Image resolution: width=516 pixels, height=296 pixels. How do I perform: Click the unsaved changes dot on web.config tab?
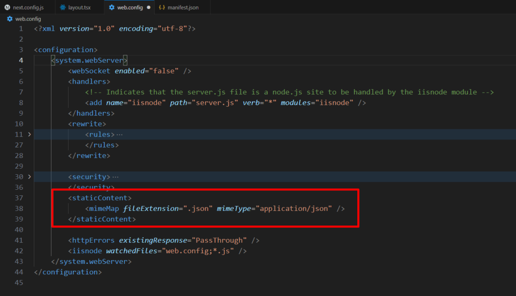(x=150, y=7)
